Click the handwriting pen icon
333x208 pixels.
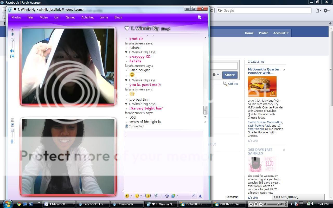click(194, 196)
